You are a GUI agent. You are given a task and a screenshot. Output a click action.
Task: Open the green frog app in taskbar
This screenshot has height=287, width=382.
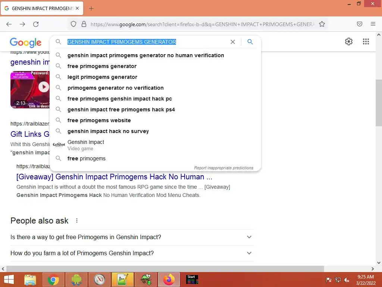click(146, 280)
